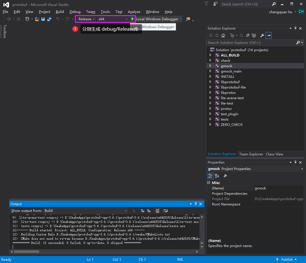Open the Output window position dropdown
The height and width of the screenshot is (263, 306).
pyautogui.click(x=191, y=204)
